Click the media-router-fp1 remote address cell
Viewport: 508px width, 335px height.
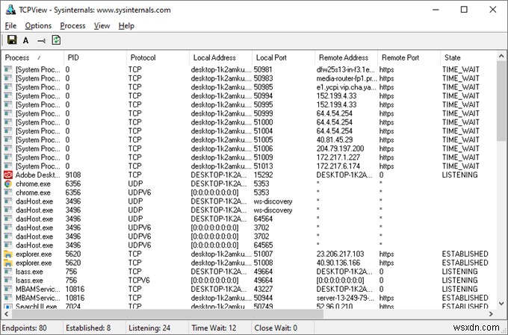pyautogui.click(x=347, y=78)
